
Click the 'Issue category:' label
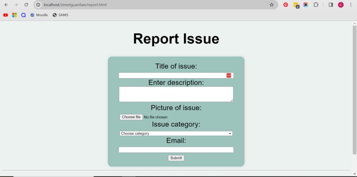(x=176, y=124)
